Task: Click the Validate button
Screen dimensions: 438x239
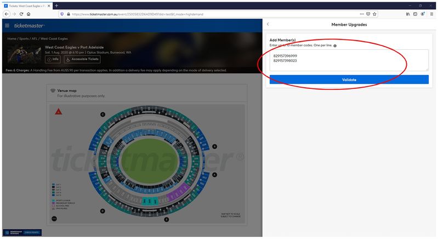Action: [349, 79]
